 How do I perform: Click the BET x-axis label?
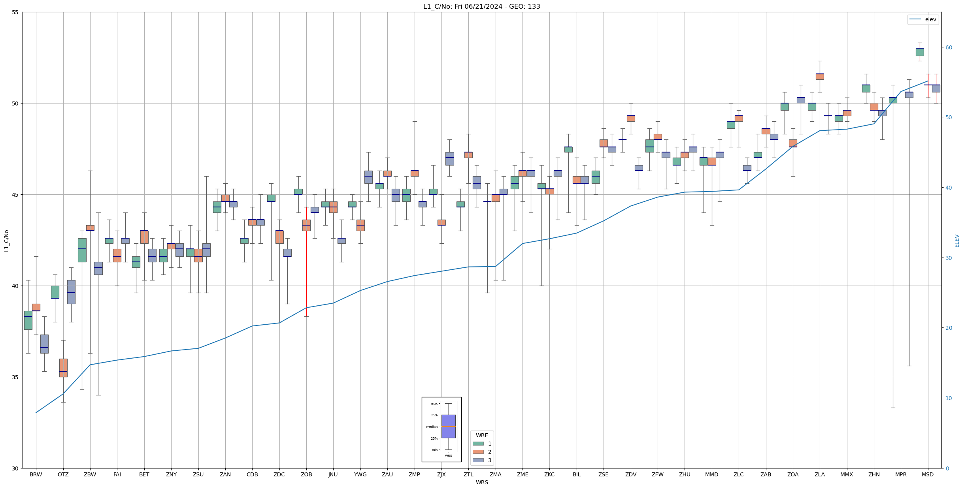[144, 474]
